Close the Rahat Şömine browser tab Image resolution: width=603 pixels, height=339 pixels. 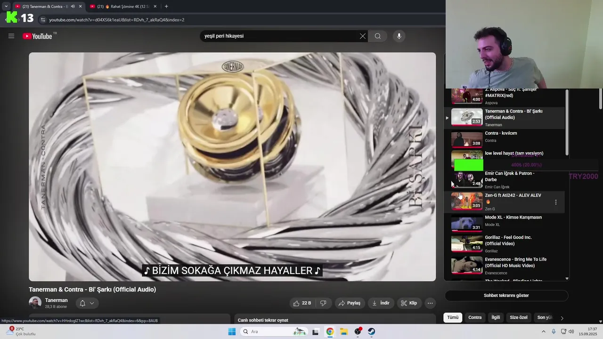[x=155, y=7]
